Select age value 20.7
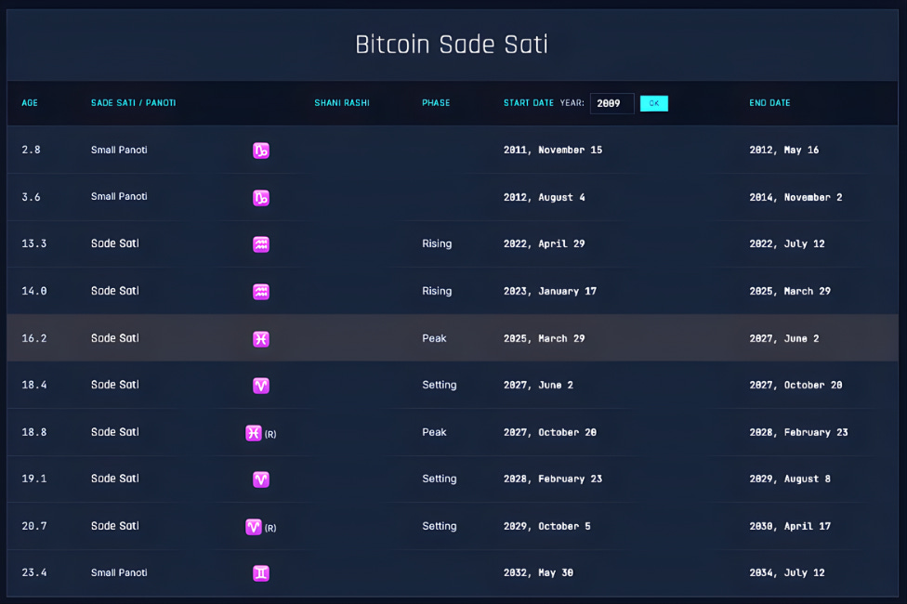Screen dimensions: 907x604 (x=34, y=526)
